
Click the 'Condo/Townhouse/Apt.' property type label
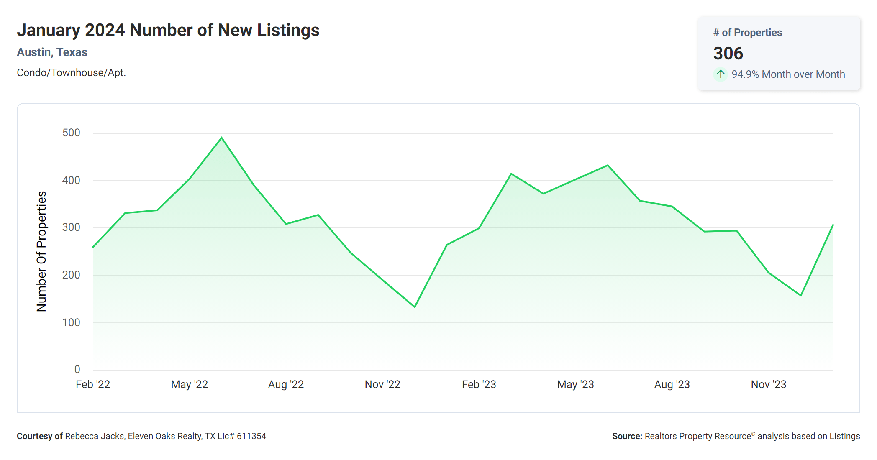click(x=71, y=73)
